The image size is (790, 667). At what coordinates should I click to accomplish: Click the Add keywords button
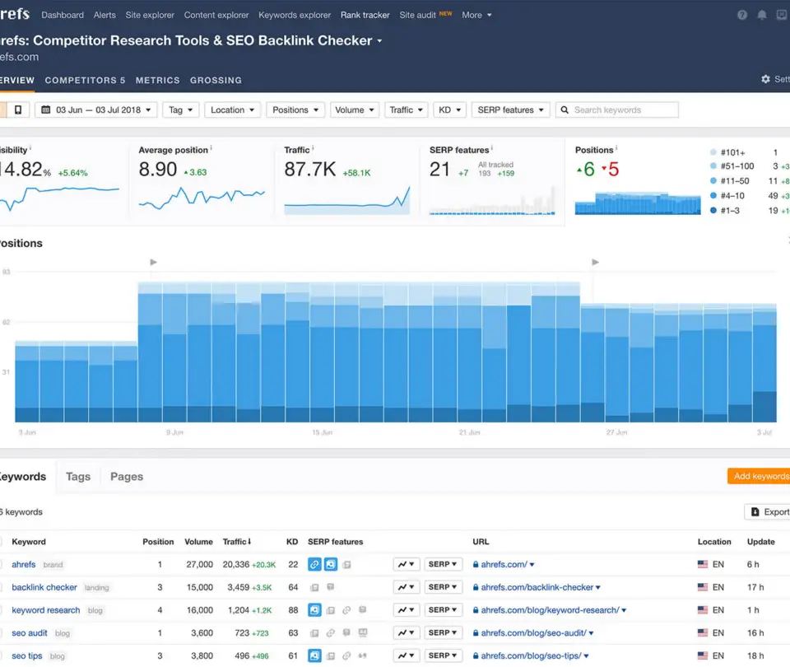tap(759, 476)
